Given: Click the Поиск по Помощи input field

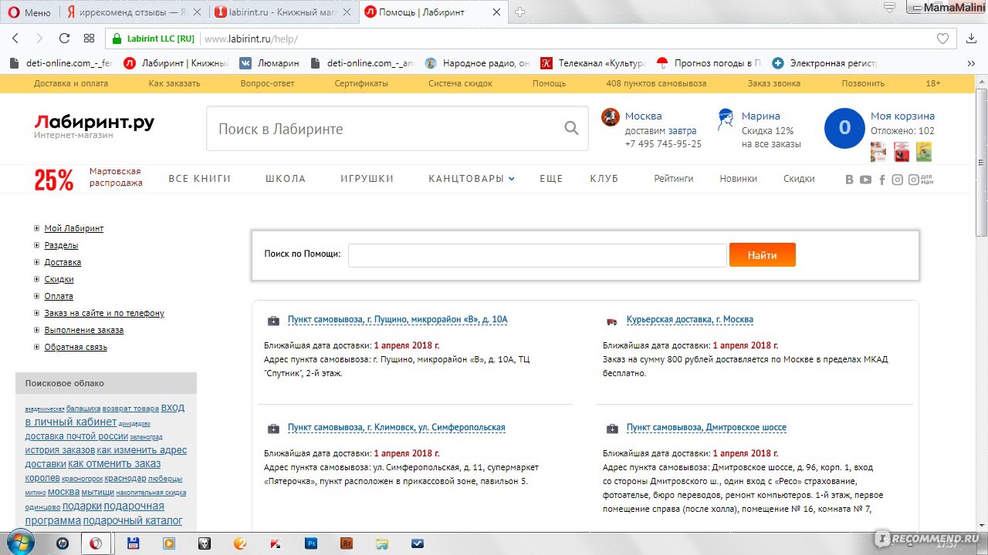Looking at the screenshot, I should pyautogui.click(x=537, y=255).
